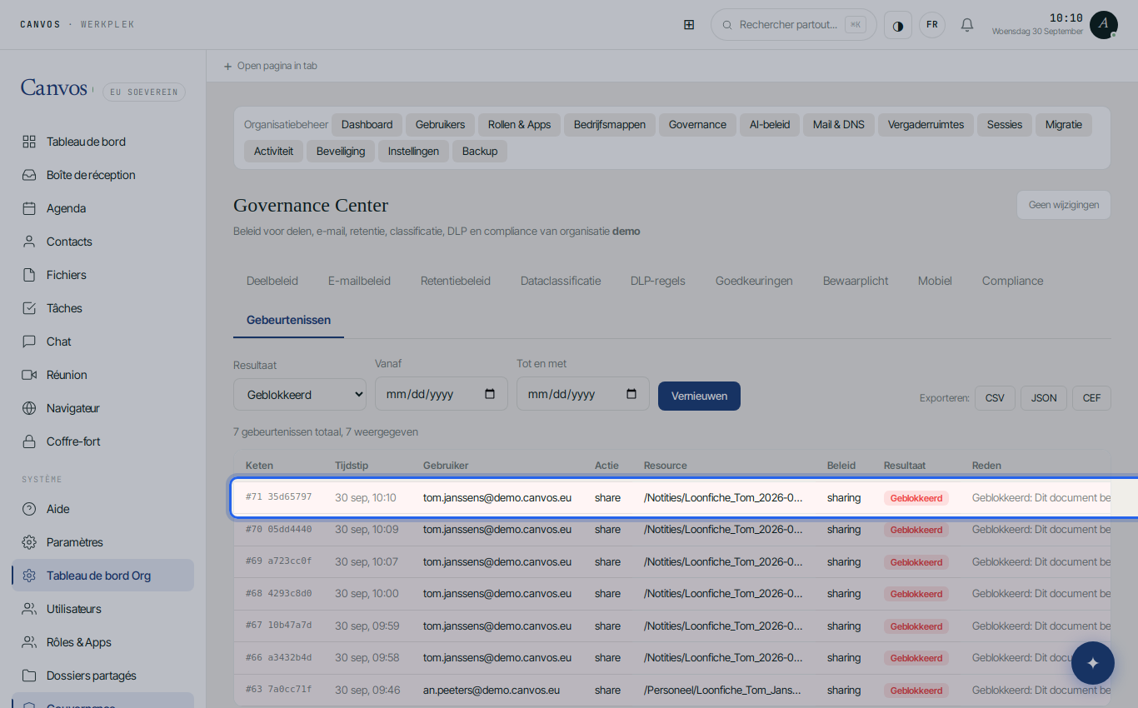Click the Réunion video camera icon
The image size is (1138, 708).
pyautogui.click(x=29, y=375)
